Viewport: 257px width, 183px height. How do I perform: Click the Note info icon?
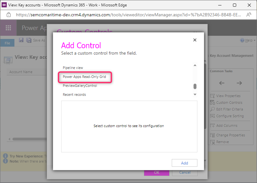(5, 161)
